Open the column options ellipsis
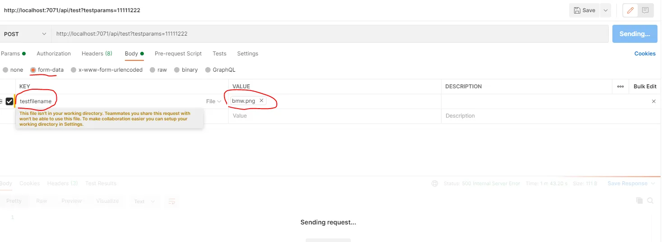Screen dimensions: 662x242 point(621,87)
